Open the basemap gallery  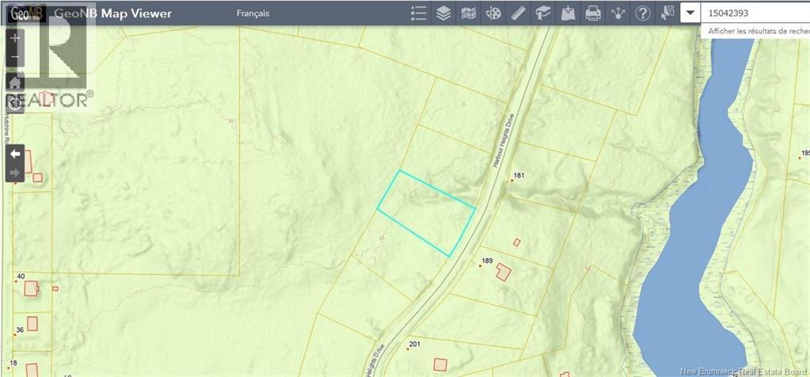(x=469, y=13)
